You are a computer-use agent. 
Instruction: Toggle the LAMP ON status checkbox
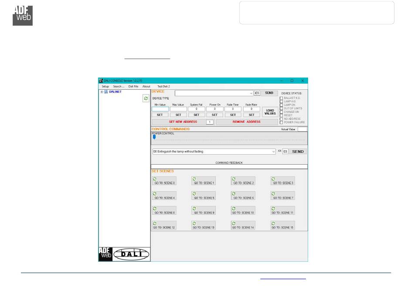[x=281, y=105]
